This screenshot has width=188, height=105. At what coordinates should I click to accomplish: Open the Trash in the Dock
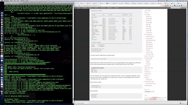(2, 93)
